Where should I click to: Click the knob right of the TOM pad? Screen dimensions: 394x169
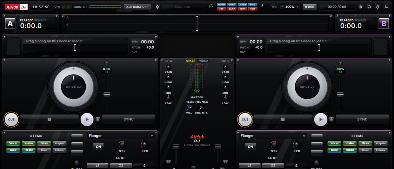(262, 6)
